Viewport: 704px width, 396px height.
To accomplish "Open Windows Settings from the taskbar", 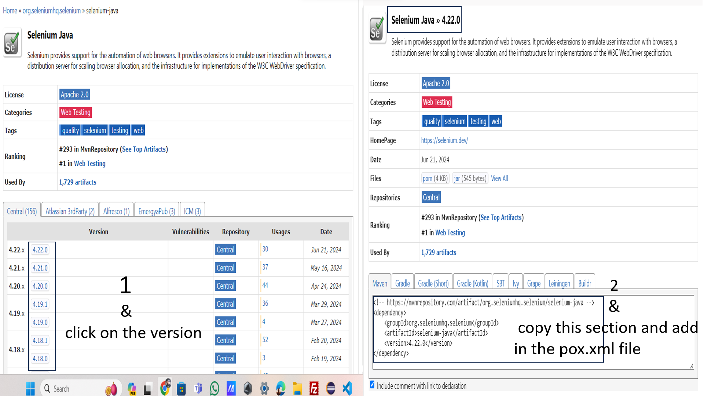I will [x=264, y=388].
